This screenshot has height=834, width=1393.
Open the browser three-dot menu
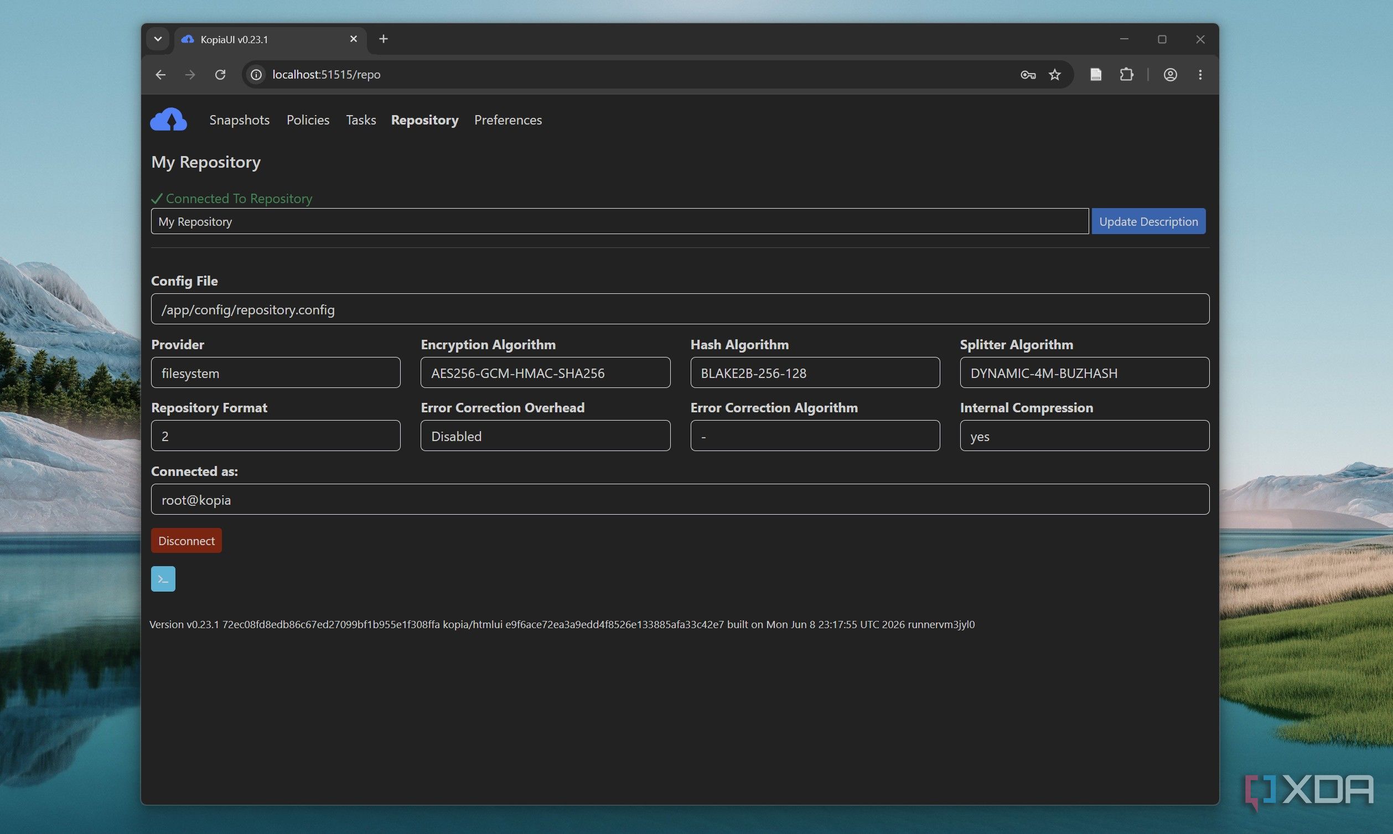pos(1200,74)
